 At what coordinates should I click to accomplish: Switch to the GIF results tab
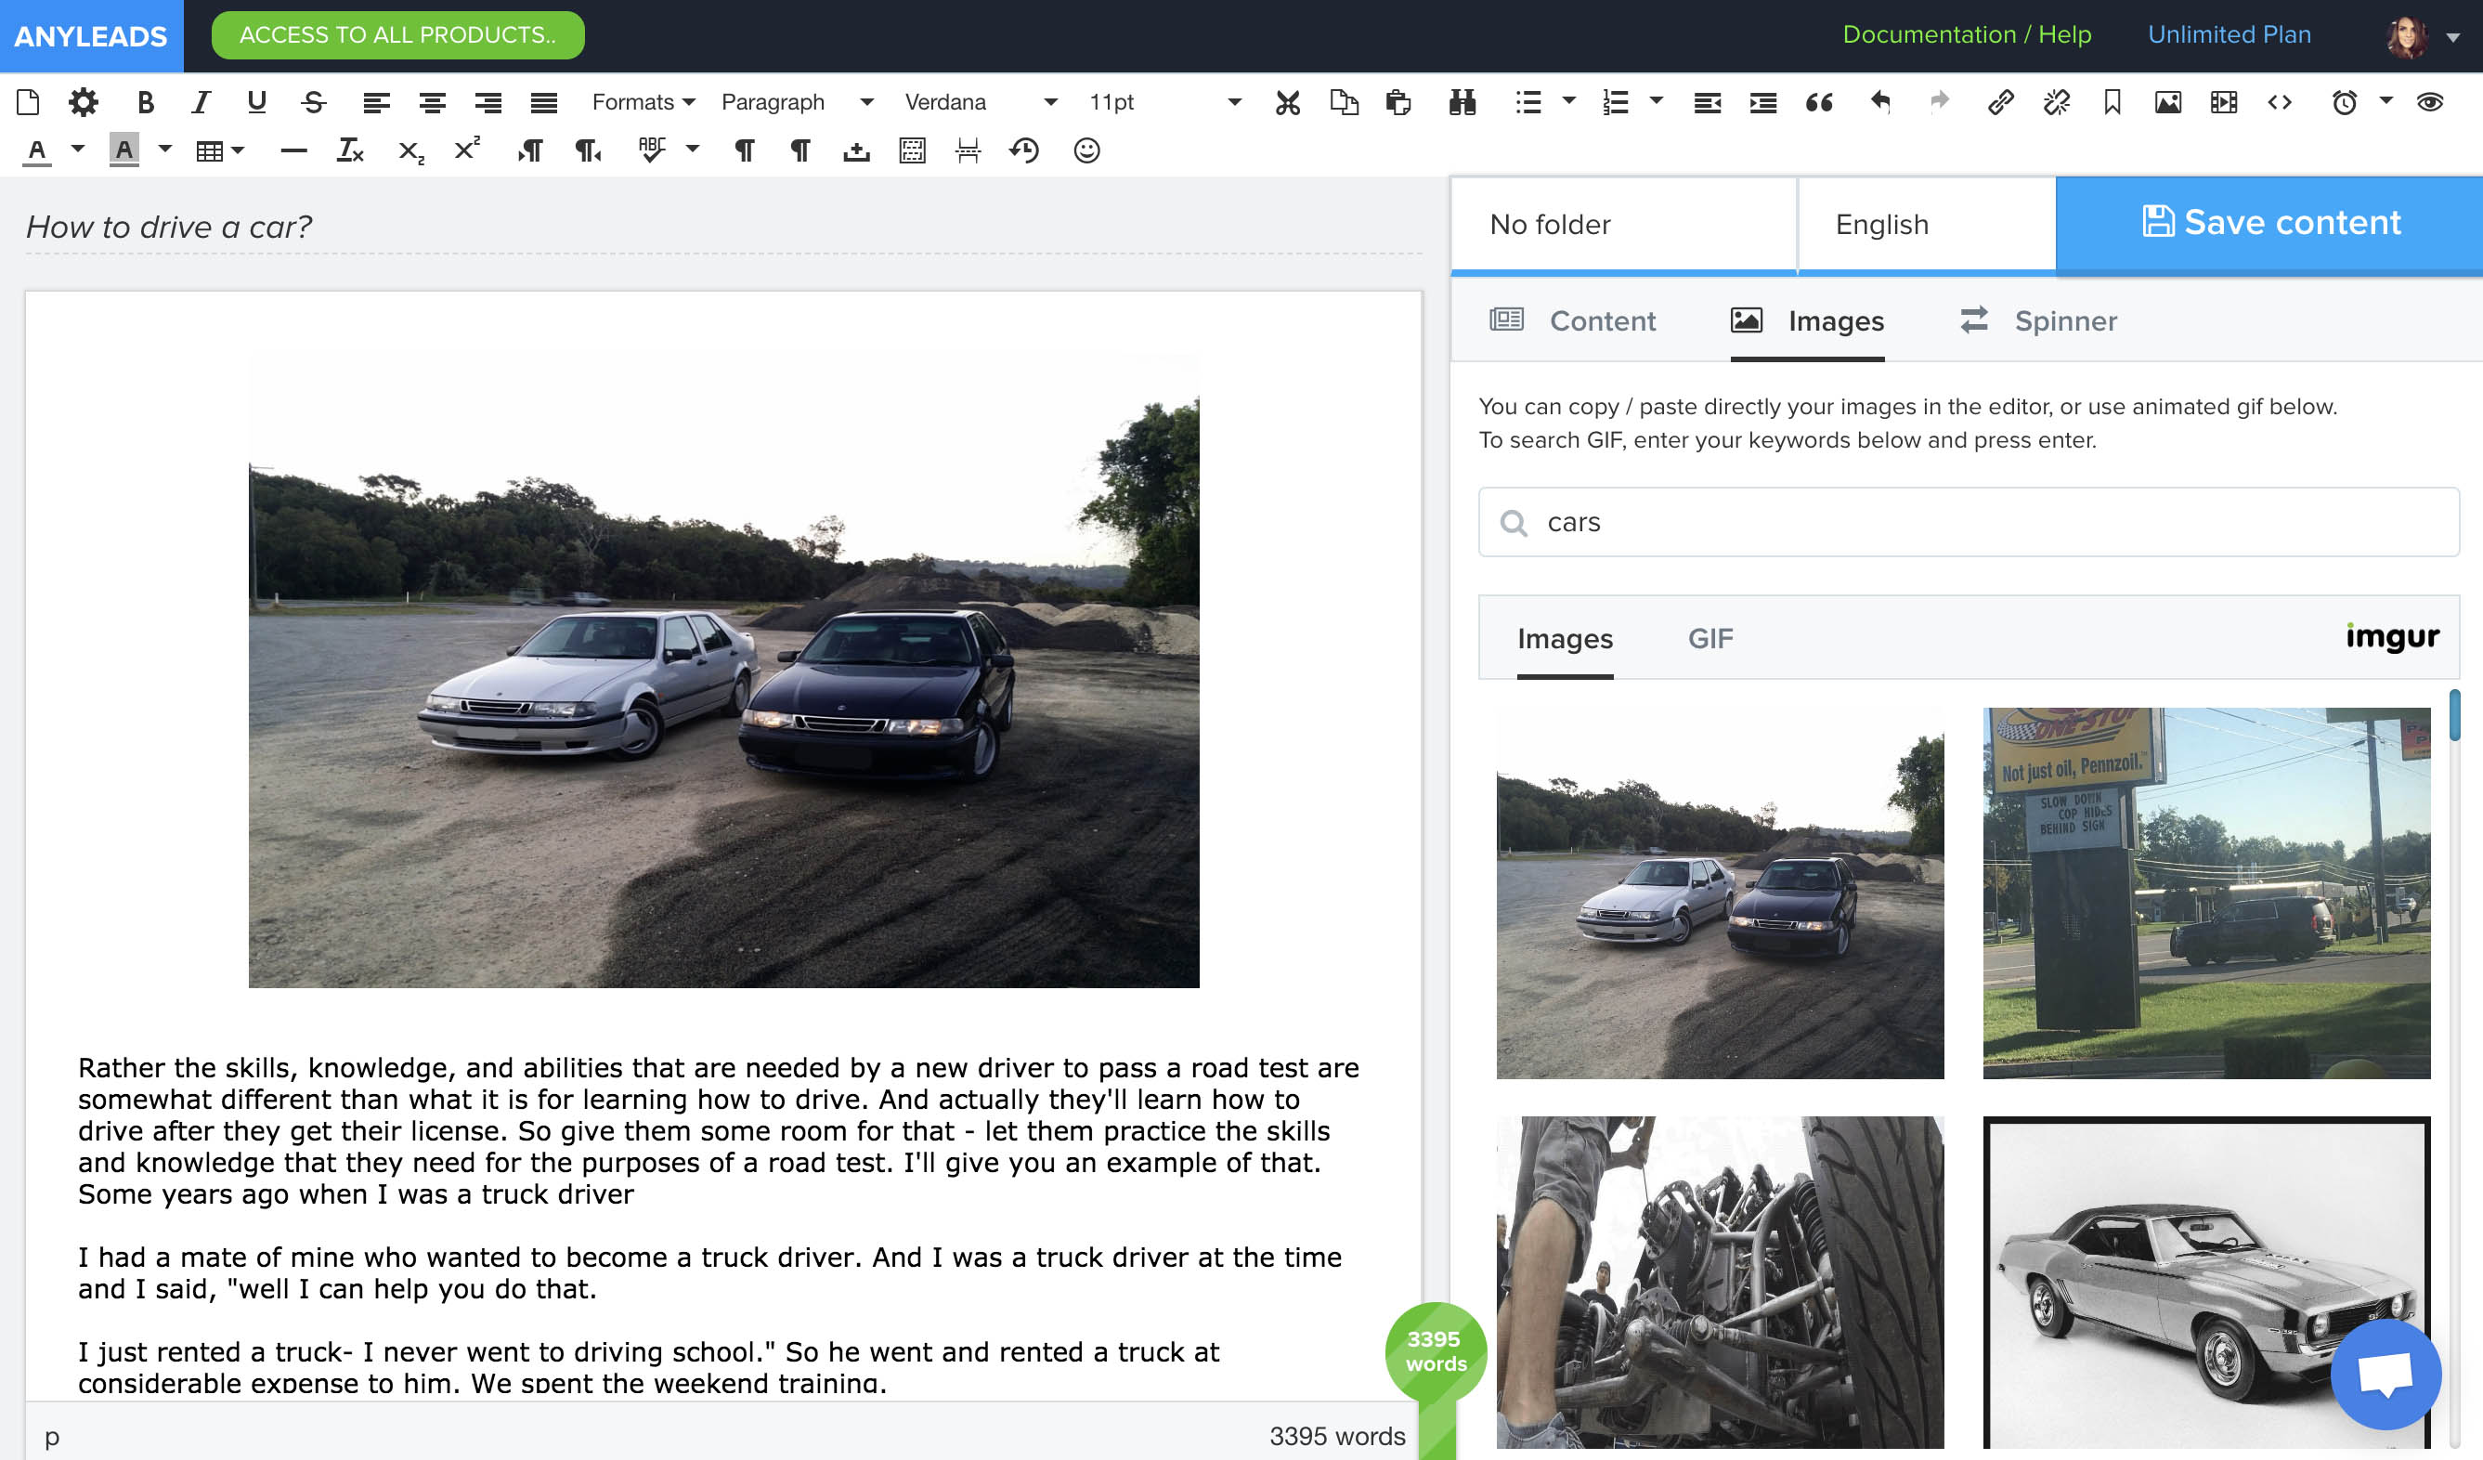[x=1710, y=639]
